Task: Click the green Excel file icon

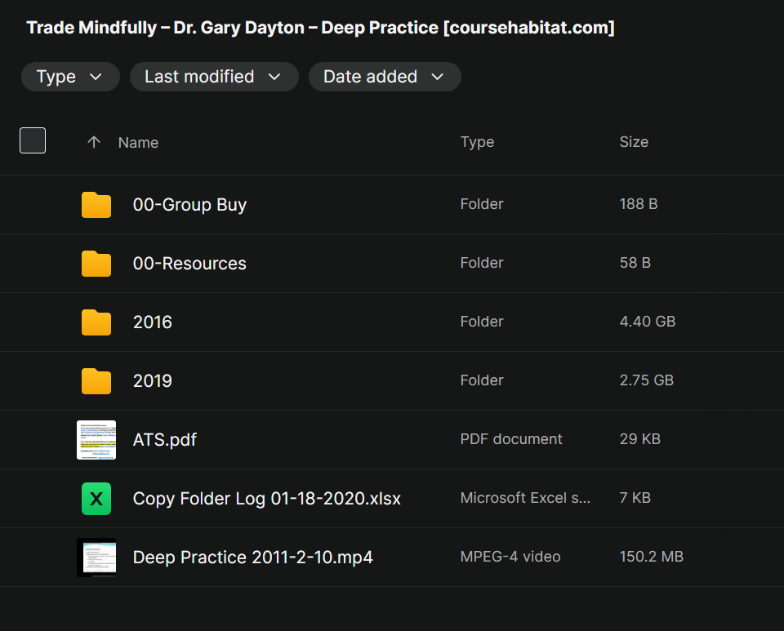Action: coord(96,499)
